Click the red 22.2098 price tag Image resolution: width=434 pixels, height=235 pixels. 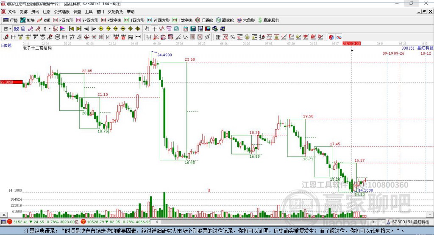point(11,82)
